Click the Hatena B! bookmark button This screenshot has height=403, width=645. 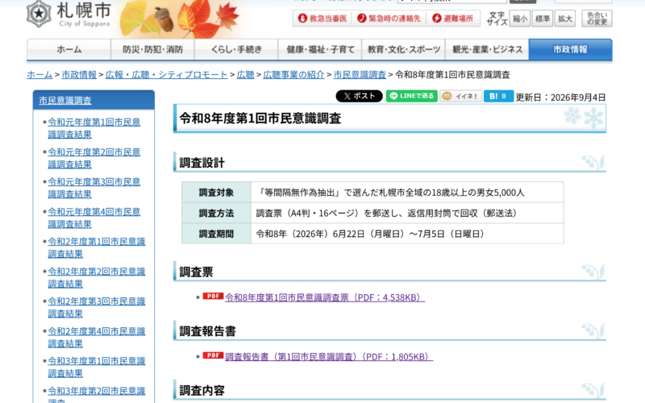(498, 96)
